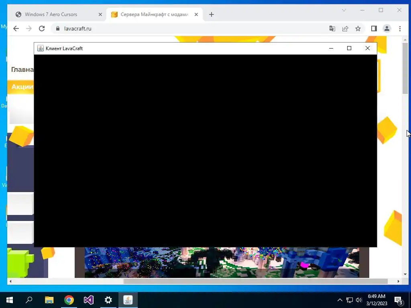Maximize the Клиент LavaCraft window
Viewport: 411px width, 308px height.
click(349, 48)
